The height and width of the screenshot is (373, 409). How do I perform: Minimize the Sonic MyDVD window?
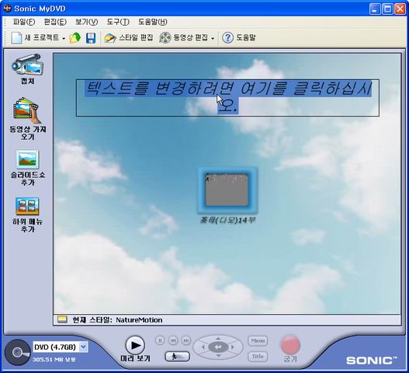375,9
